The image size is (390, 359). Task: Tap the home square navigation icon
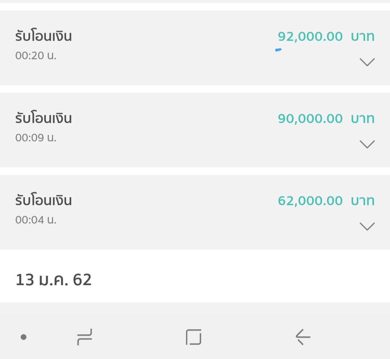click(x=194, y=337)
